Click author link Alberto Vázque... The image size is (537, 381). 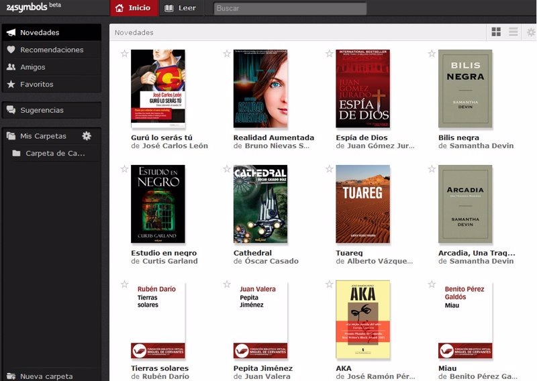point(380,261)
